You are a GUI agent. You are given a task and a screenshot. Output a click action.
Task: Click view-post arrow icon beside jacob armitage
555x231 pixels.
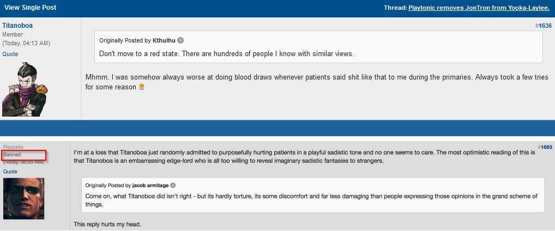coord(173,185)
